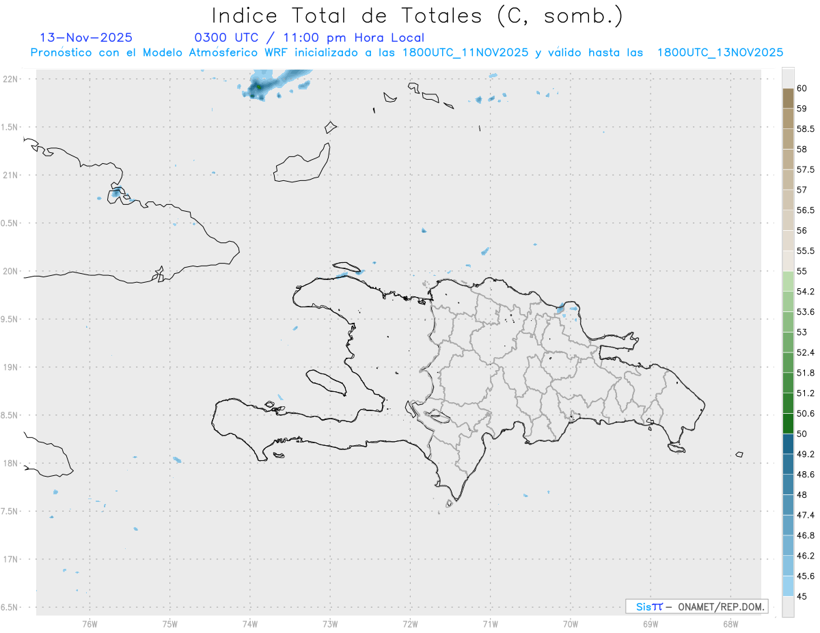Click the 72W longitude axis label
The width and height of the screenshot is (820, 633).
[410, 623]
